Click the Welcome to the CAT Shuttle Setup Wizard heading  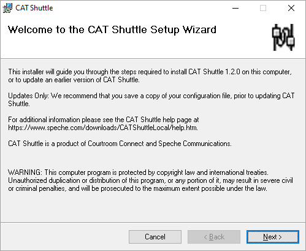coord(112,29)
